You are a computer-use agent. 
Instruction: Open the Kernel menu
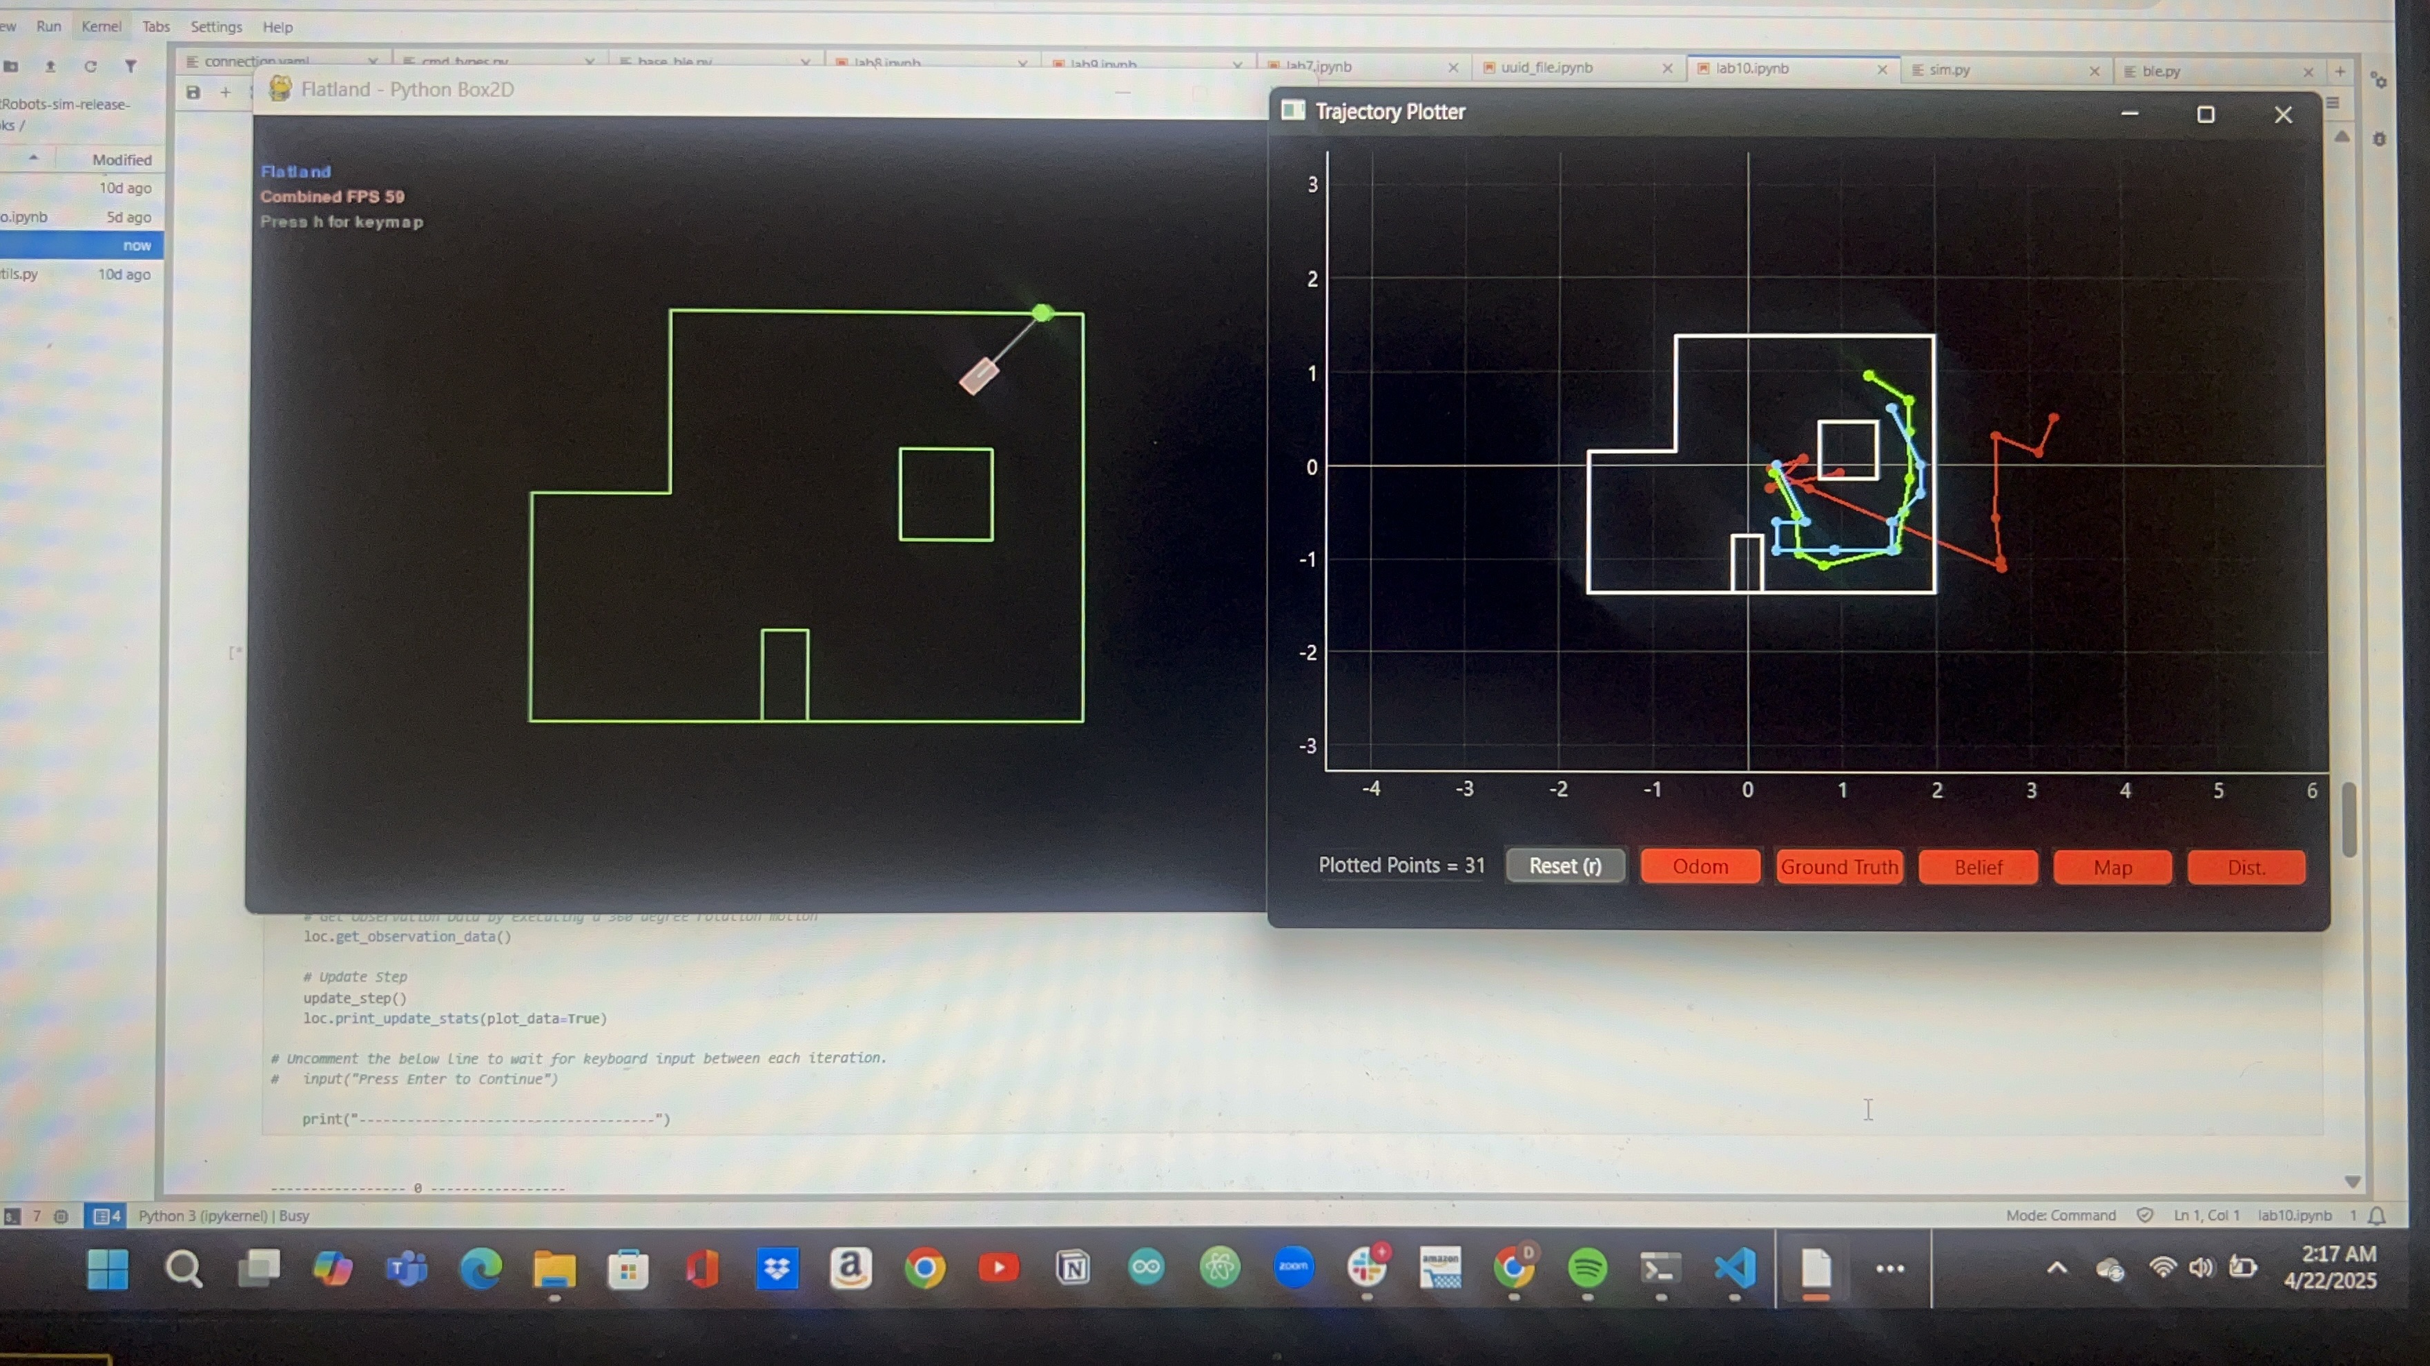(101, 26)
